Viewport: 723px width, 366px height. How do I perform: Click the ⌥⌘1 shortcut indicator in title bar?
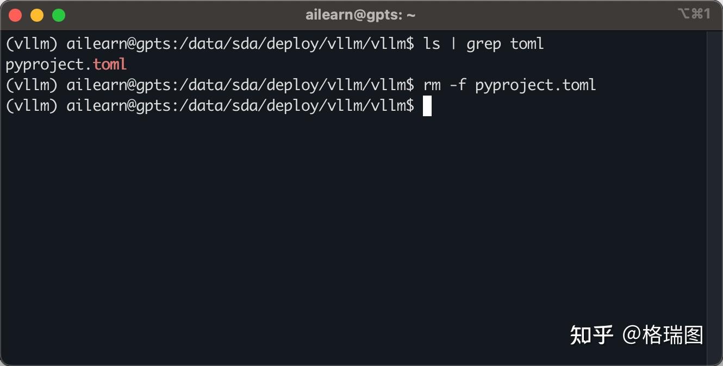pos(694,14)
